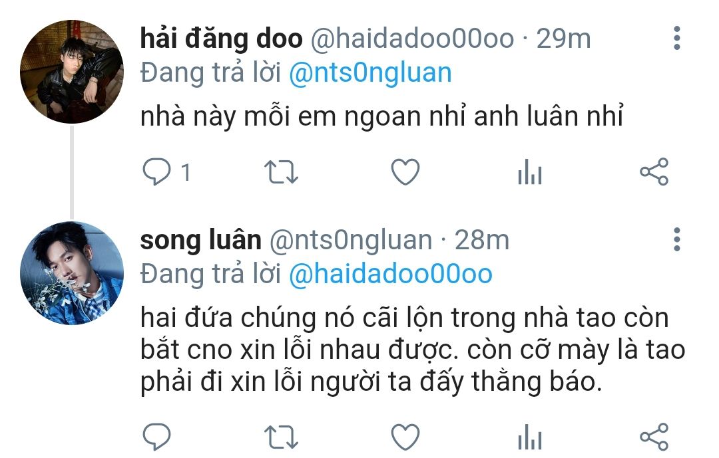Retweet hải đăng doo's tweet
719x458 pixels.
point(281,172)
